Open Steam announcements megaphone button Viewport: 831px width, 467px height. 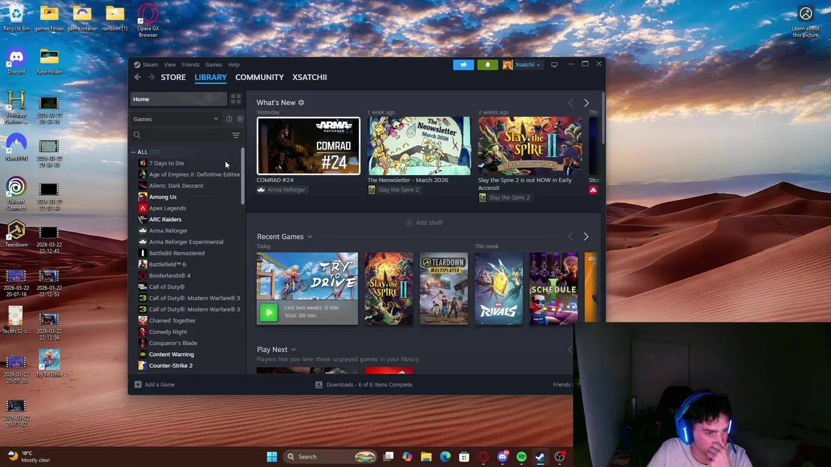tap(464, 64)
